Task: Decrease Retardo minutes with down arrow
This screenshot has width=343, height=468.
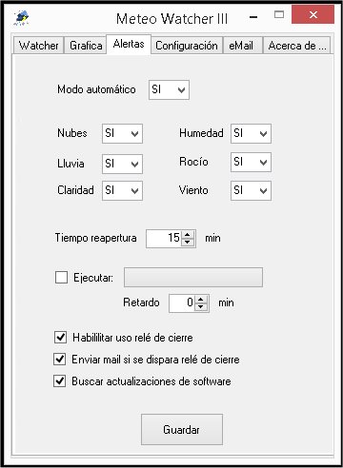Action: 201,306
